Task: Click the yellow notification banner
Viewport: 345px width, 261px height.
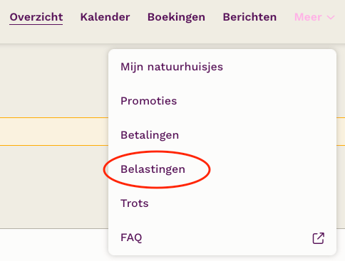Action: click(x=54, y=132)
